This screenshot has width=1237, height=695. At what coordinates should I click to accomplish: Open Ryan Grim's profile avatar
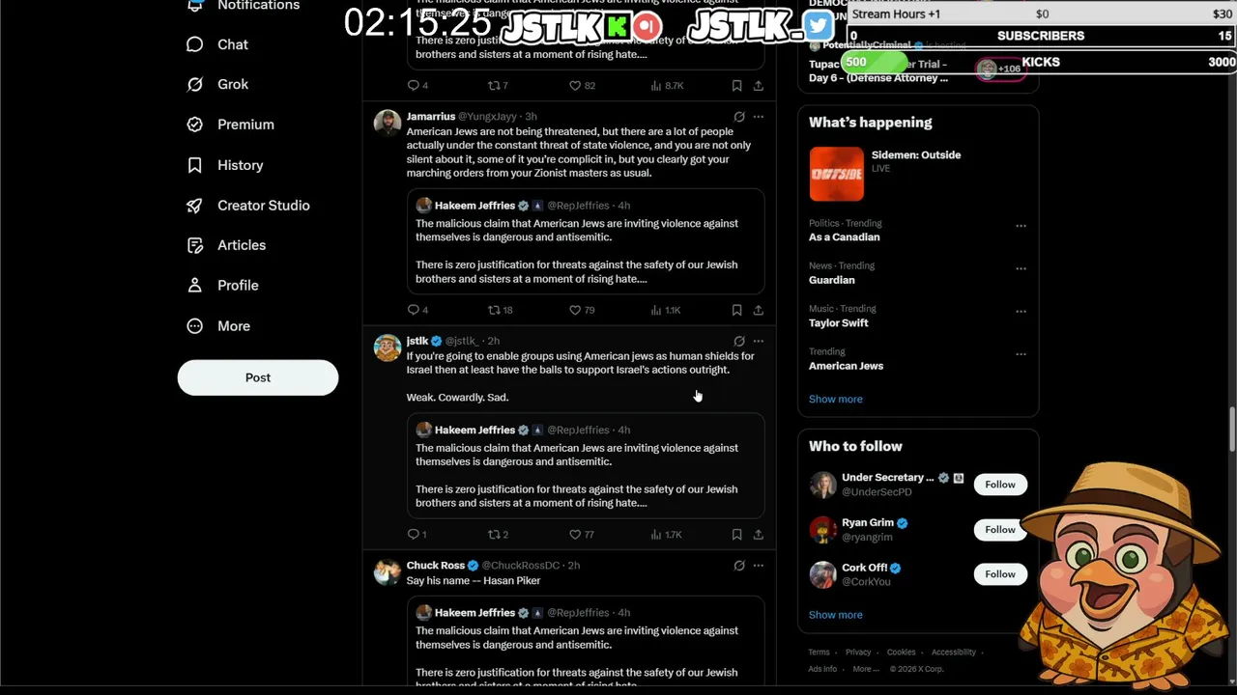point(822,530)
